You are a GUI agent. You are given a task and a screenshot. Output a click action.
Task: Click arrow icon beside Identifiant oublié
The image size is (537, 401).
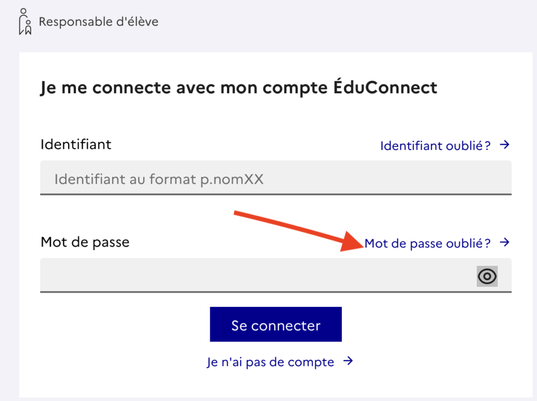[504, 145]
